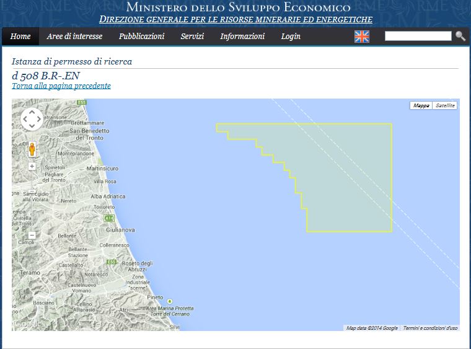
Task: Expand the Pubblicazioni menu
Action: pyautogui.click(x=141, y=37)
